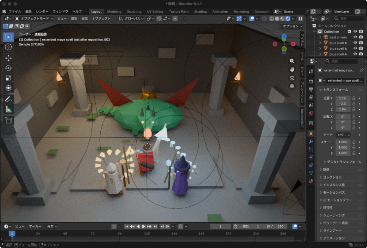Open the Particles properties tab
Viewport: 367px width, 248px height.
[311, 149]
